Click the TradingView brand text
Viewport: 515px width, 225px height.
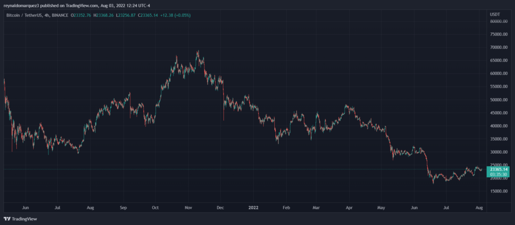pyautogui.click(x=25, y=219)
